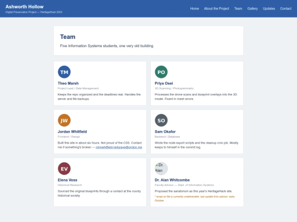Open the Home nav link
The width and height of the screenshot is (297, 222).
click(195, 8)
